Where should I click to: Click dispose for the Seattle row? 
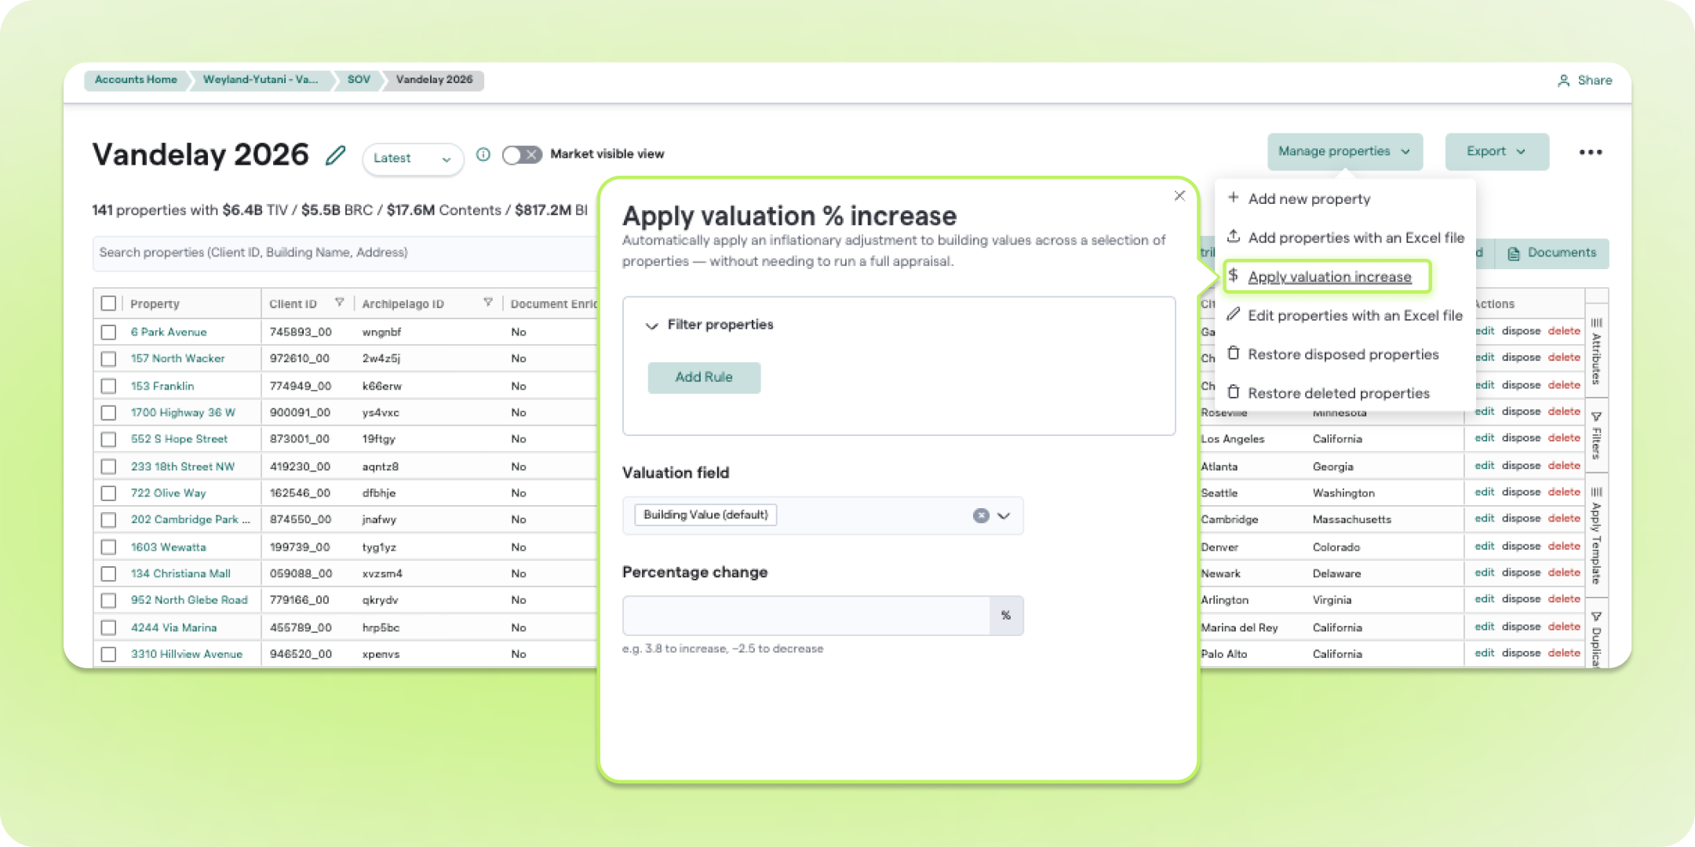(1522, 493)
